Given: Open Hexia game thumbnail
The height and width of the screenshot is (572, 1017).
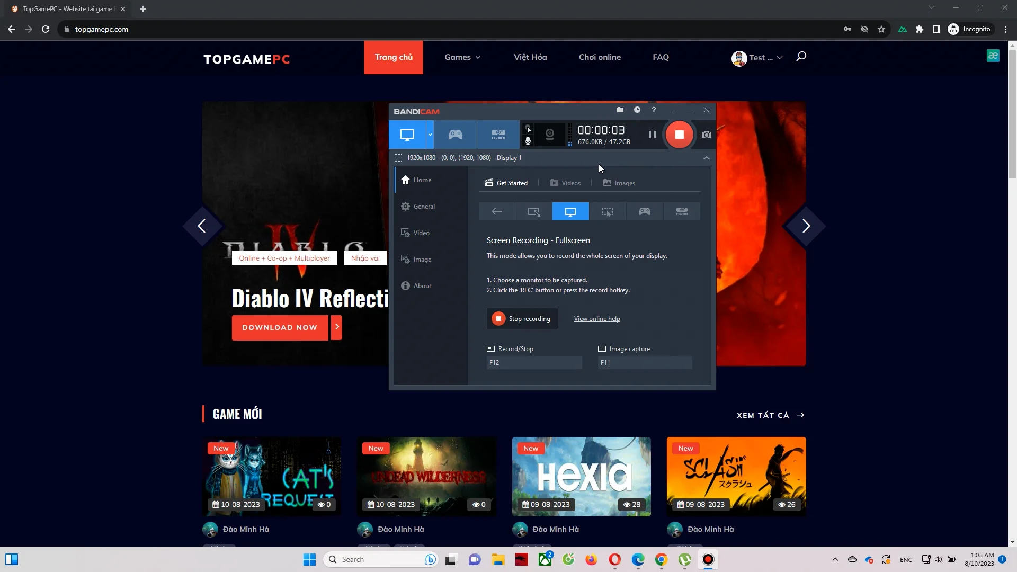Looking at the screenshot, I should point(581,477).
